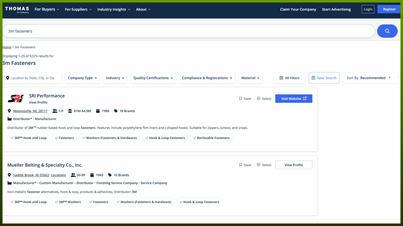Toggle Mueller Belting's Hook & Loop Fasteners tag
Image resolution: width=403 pixels, height=226 pixels.
click(x=200, y=202)
